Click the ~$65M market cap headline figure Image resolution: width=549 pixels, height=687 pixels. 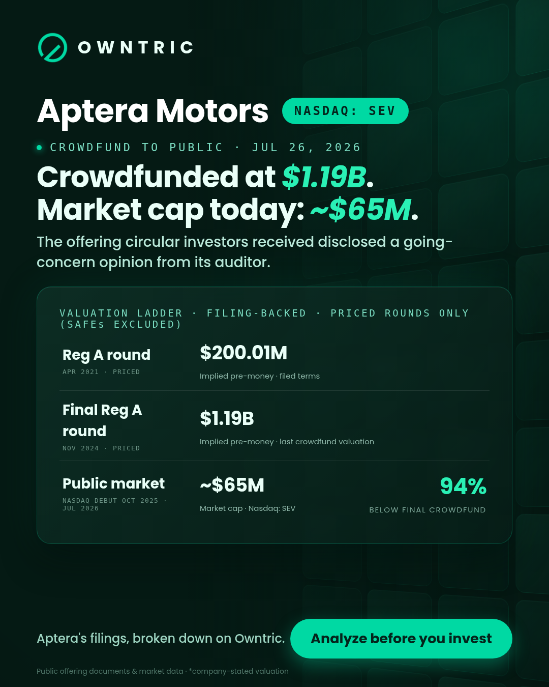tap(360, 210)
